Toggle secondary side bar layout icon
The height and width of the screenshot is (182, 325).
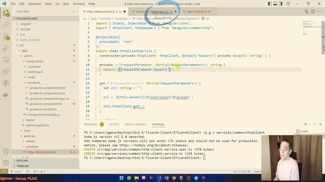click(280, 4)
